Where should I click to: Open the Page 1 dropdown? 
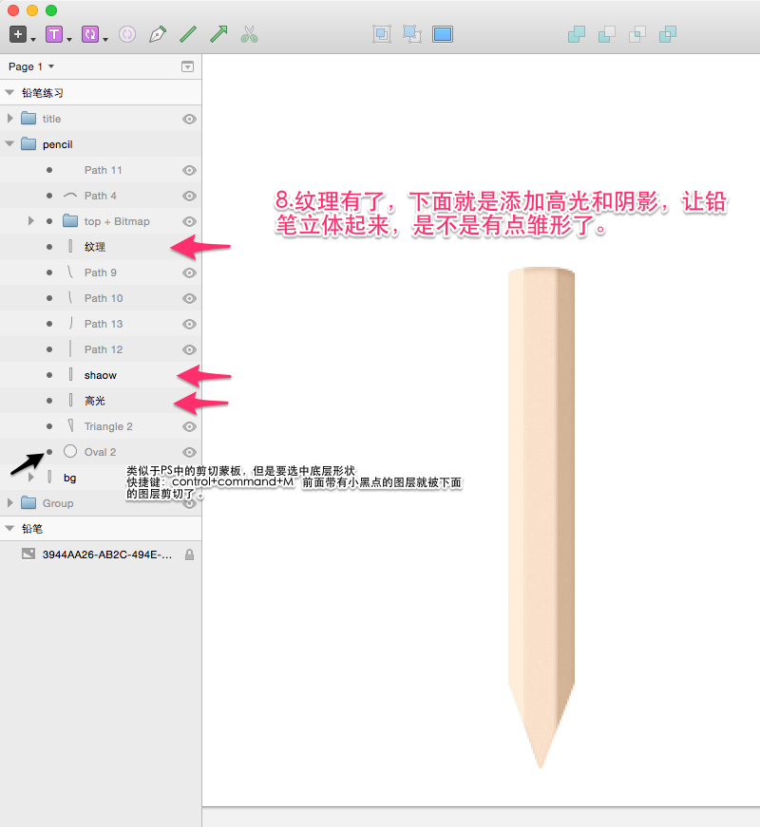pos(31,66)
